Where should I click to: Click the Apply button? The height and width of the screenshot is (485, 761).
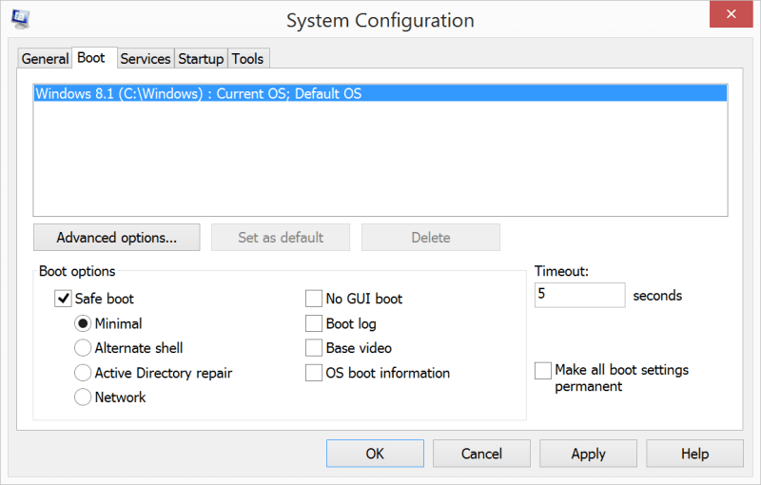(588, 454)
